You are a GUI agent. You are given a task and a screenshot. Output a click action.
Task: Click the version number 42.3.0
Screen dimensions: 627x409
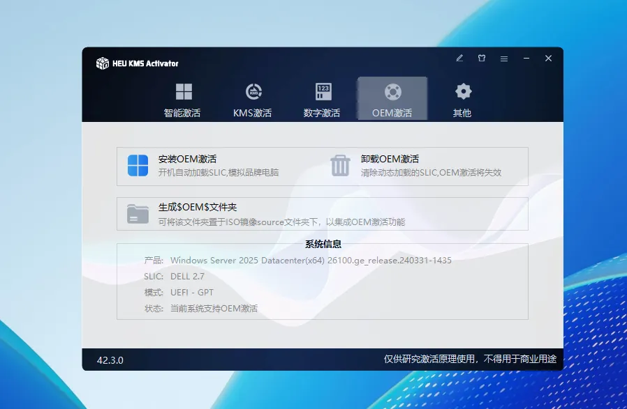[110, 360]
